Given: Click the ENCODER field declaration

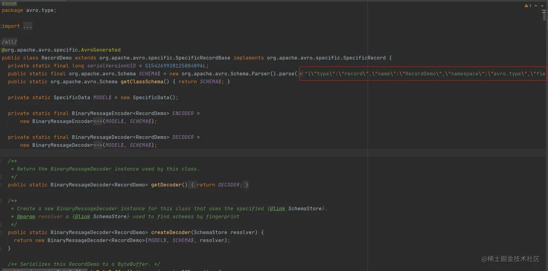Looking at the screenshot, I should [x=183, y=113].
